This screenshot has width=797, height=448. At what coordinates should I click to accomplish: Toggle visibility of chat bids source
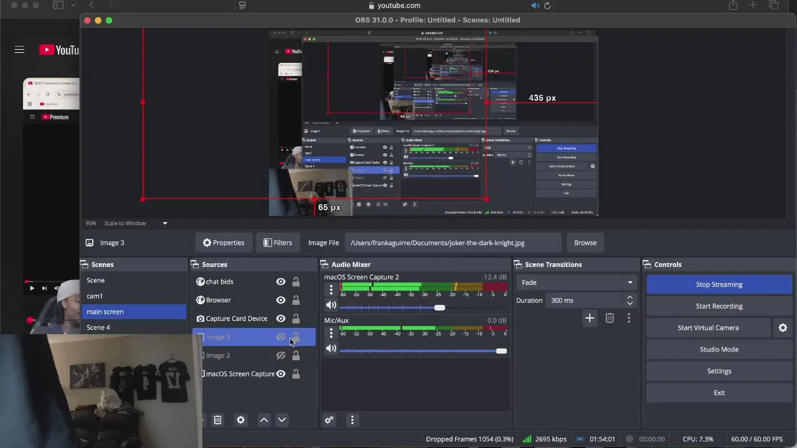tap(281, 282)
